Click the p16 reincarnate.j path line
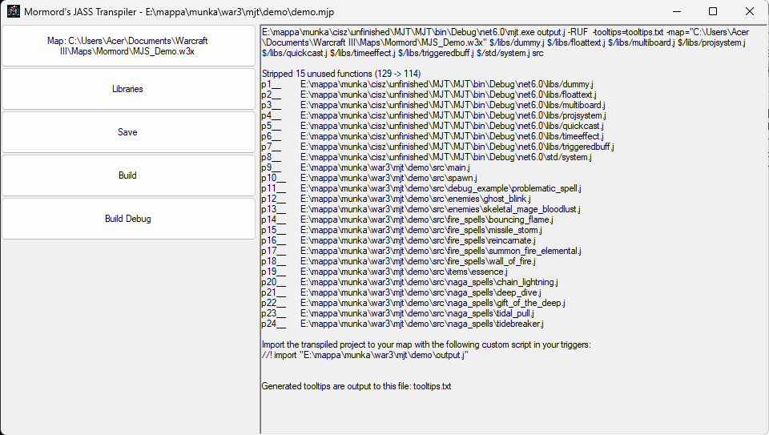This screenshot has height=435, width=769. [399, 240]
